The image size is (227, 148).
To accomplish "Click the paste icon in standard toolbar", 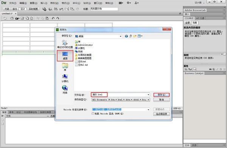I will (47, 18).
